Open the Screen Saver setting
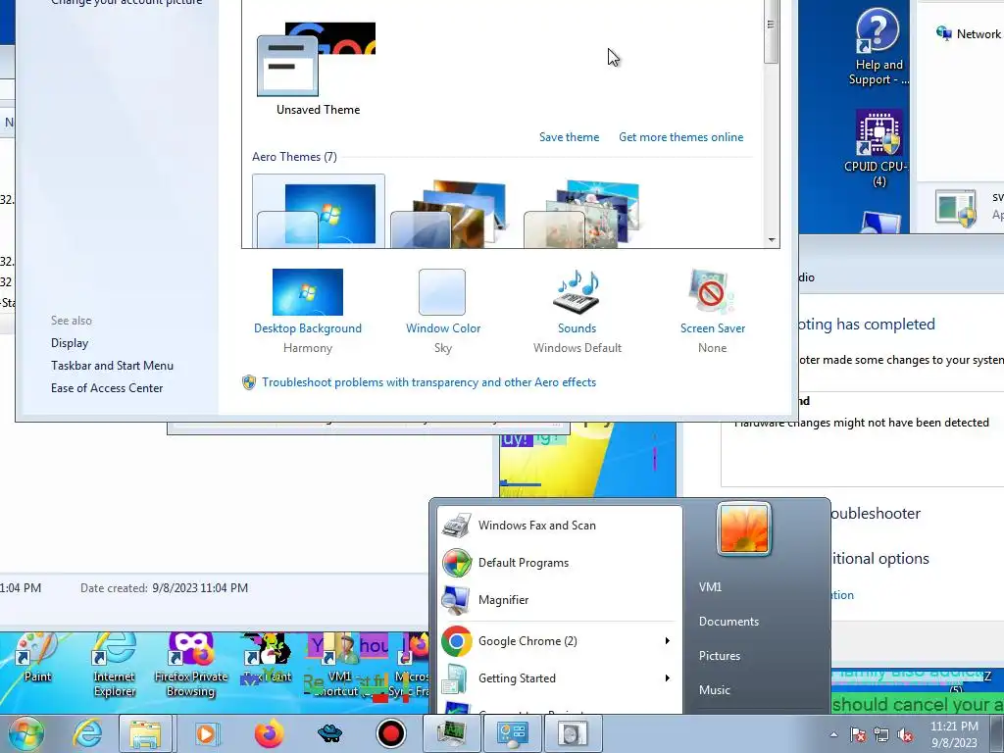The width and height of the screenshot is (1004, 753). [x=712, y=311]
